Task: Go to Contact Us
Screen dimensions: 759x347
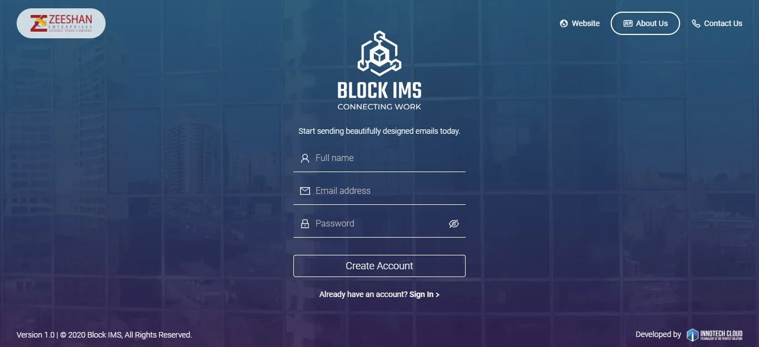Action: coord(717,23)
